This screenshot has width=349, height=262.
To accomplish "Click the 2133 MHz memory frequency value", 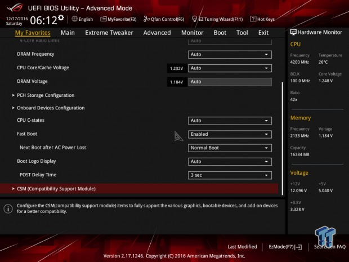I will pyautogui.click(x=299, y=136).
